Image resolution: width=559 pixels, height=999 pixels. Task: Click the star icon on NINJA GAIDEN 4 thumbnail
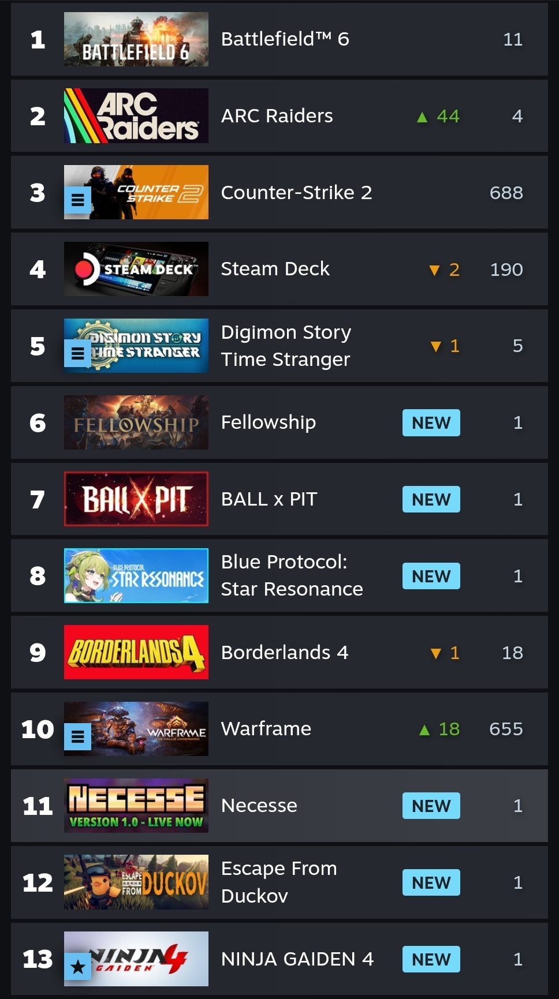click(77, 967)
